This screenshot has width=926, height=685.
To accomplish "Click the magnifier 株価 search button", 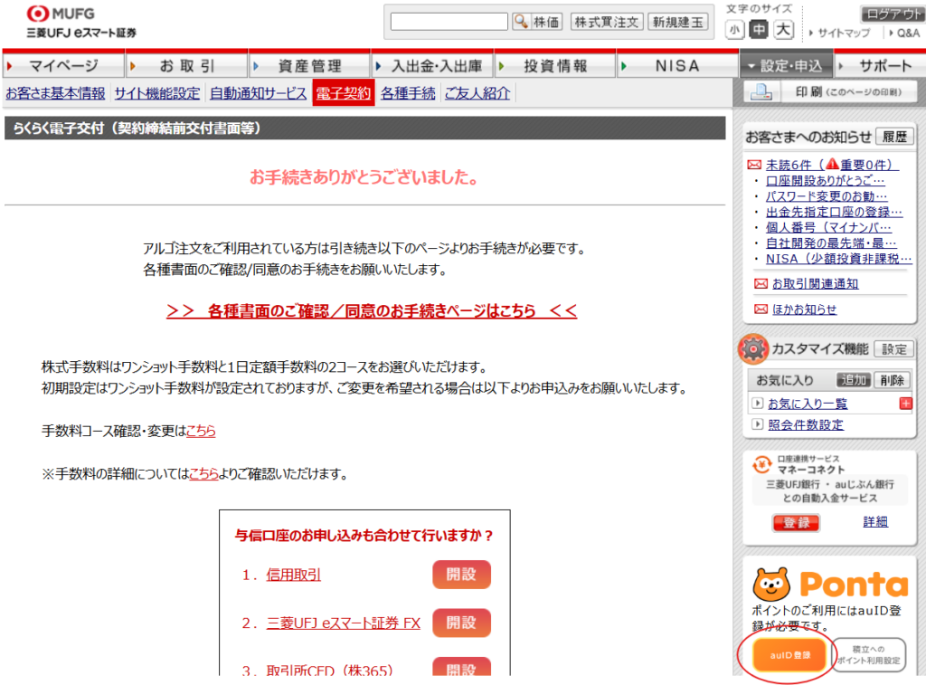I will point(536,22).
